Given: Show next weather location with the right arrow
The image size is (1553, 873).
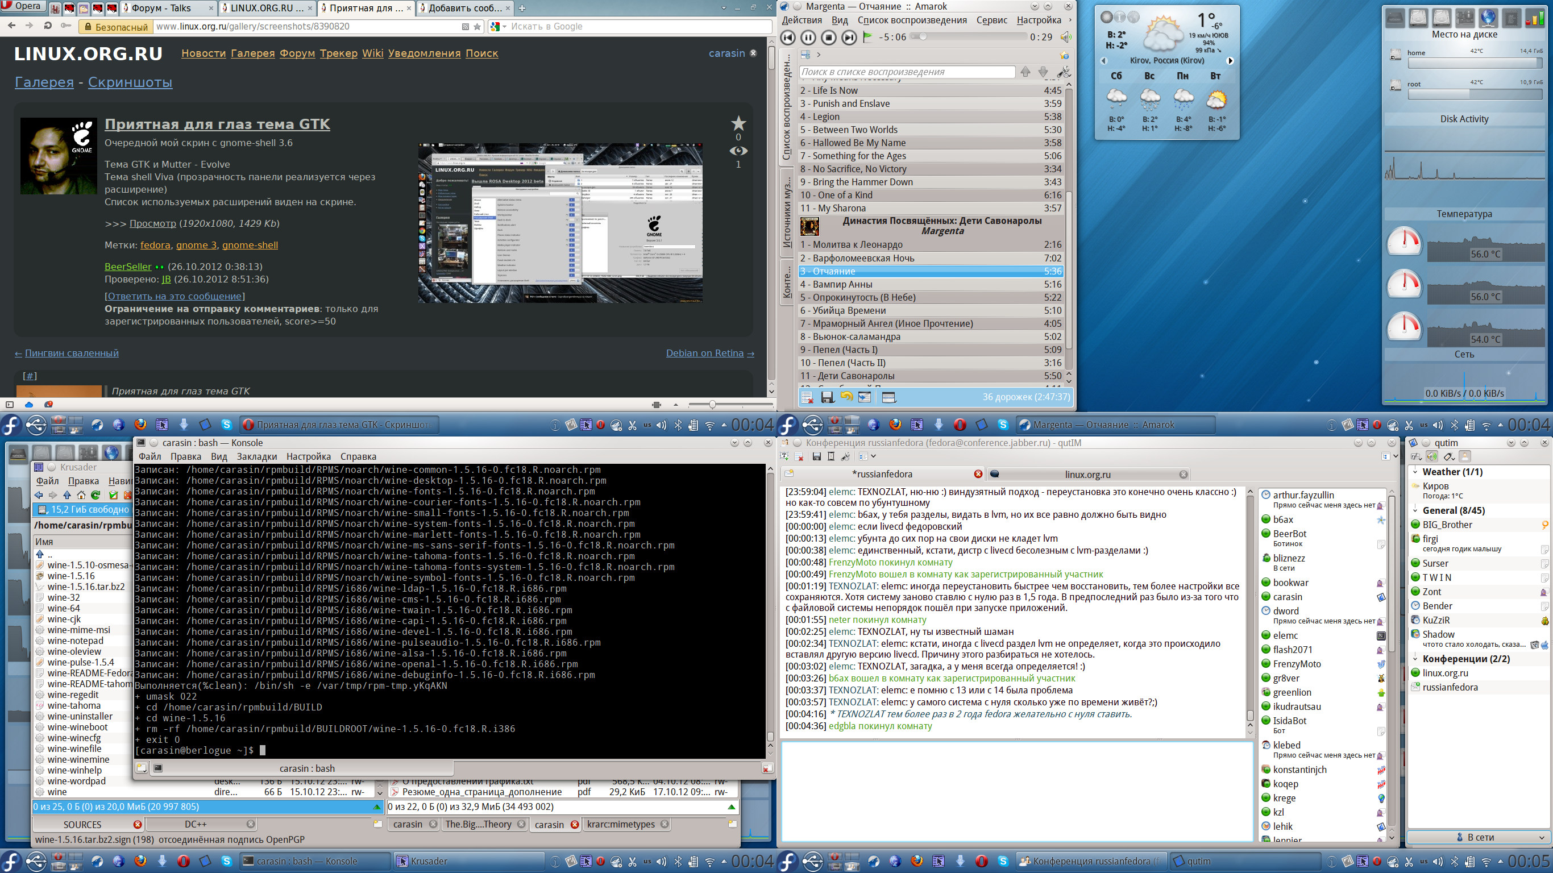Looking at the screenshot, I should tap(1230, 61).
